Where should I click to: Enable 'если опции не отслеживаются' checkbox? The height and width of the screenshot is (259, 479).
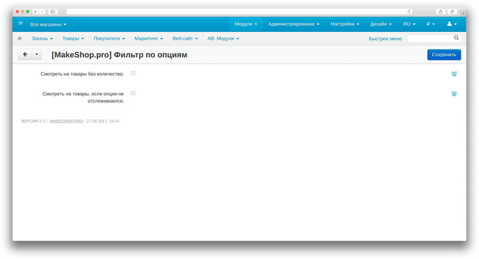(133, 93)
